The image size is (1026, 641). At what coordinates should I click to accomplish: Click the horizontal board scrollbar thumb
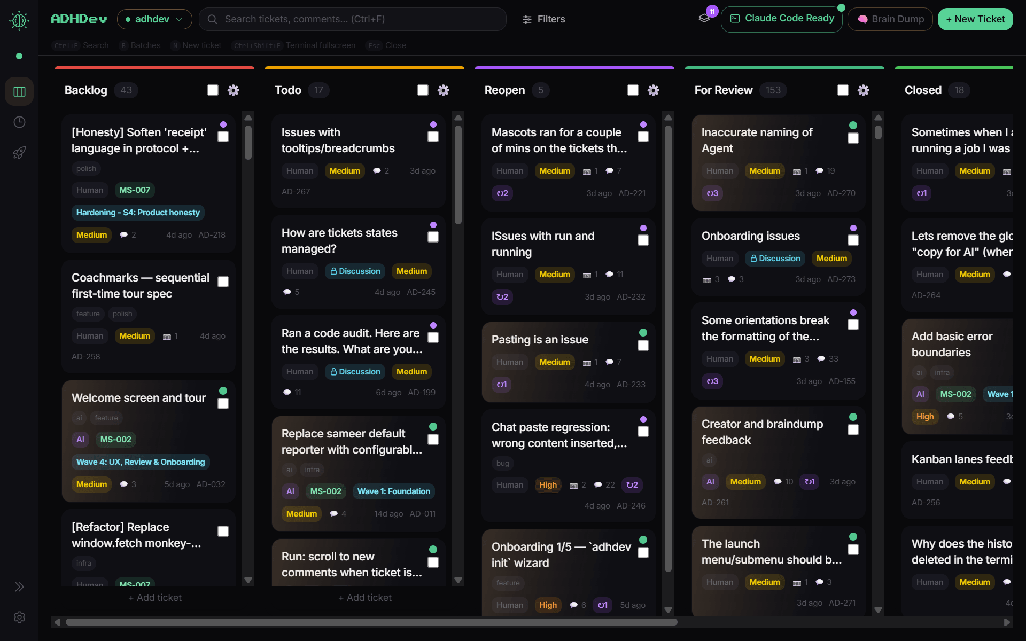[x=371, y=622]
